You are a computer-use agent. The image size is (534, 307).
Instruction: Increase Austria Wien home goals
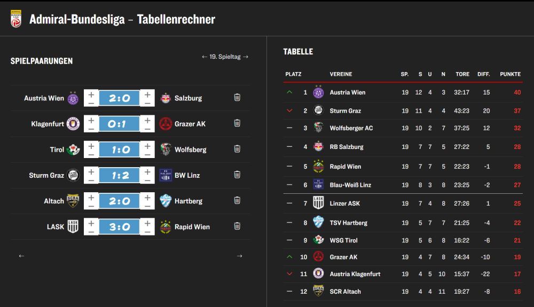(91, 94)
